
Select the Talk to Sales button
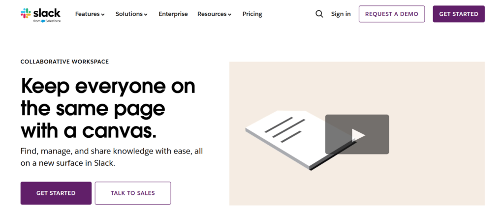click(x=132, y=193)
